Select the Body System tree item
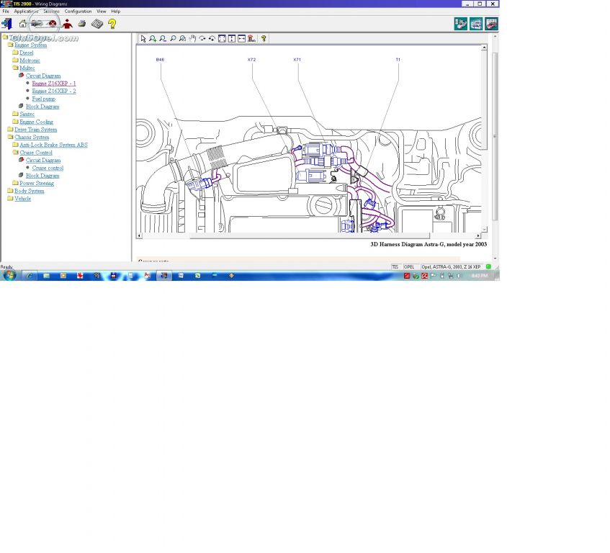 click(x=30, y=191)
